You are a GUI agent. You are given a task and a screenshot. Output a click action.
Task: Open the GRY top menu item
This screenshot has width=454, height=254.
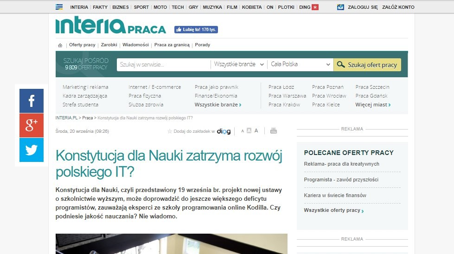point(193,7)
